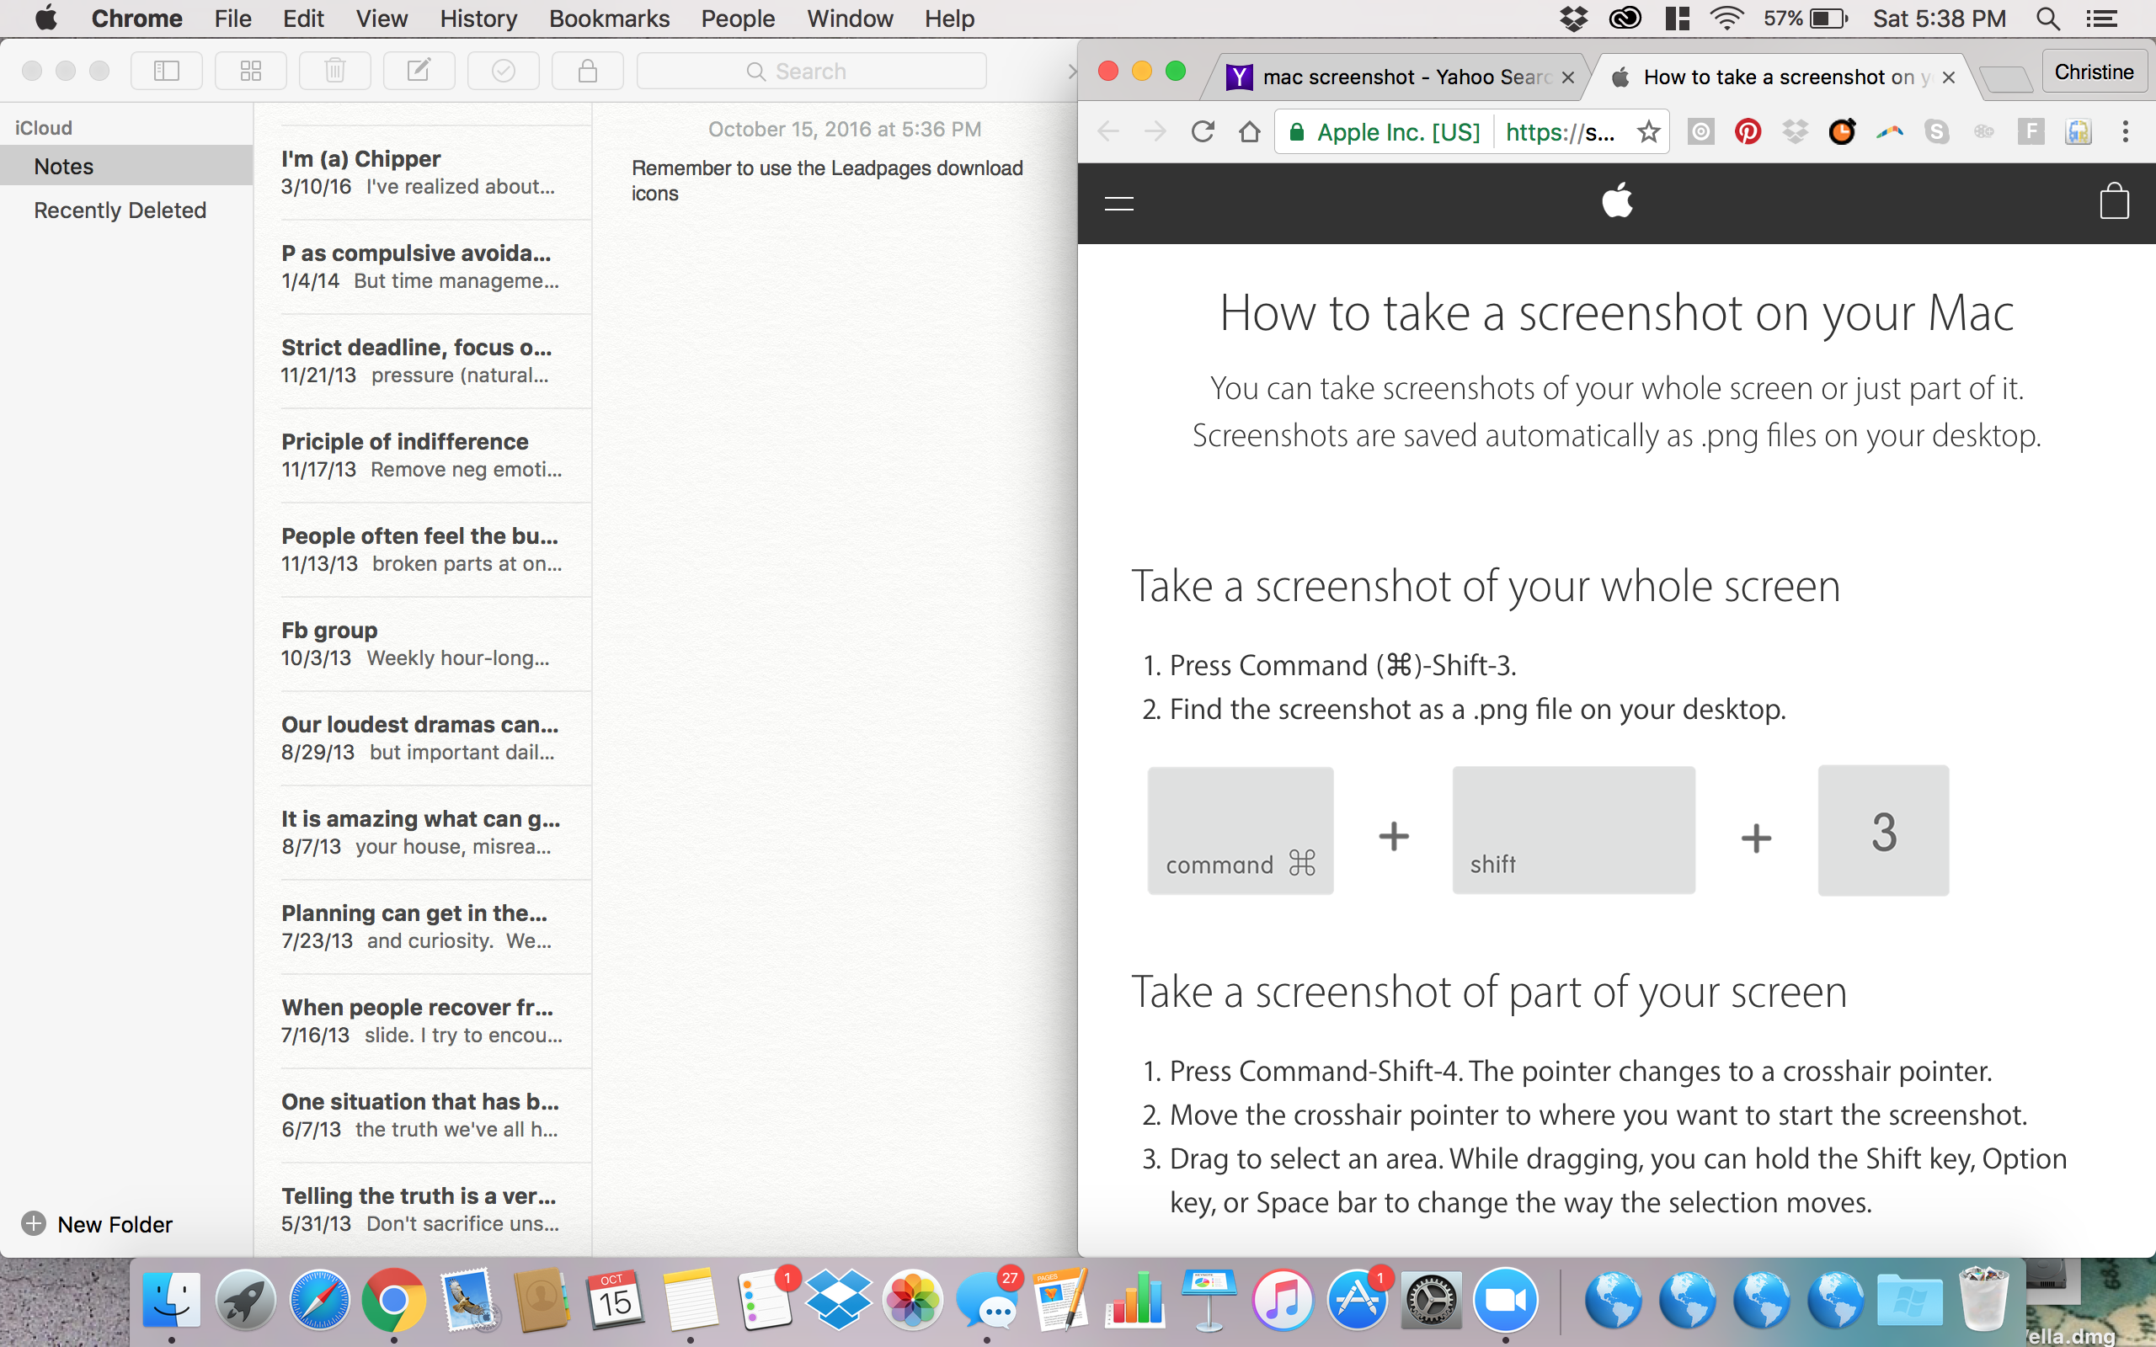Open Chrome from the Dock

coord(393,1300)
